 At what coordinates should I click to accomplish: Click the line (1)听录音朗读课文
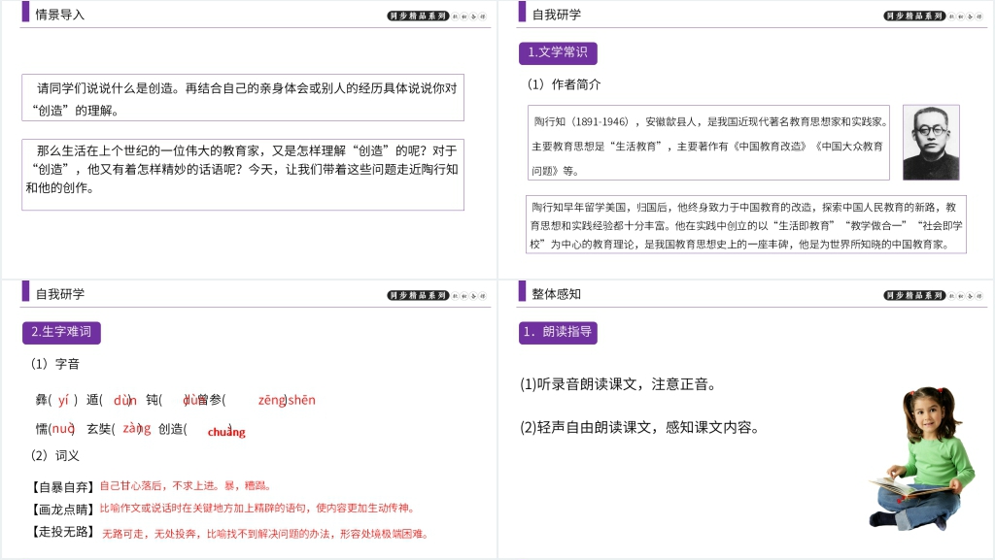click(619, 384)
